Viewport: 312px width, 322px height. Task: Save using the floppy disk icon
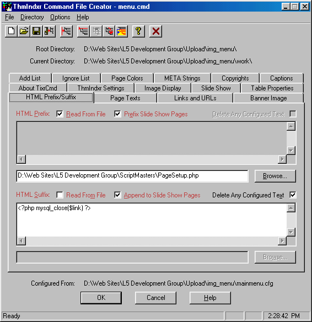[36, 31]
